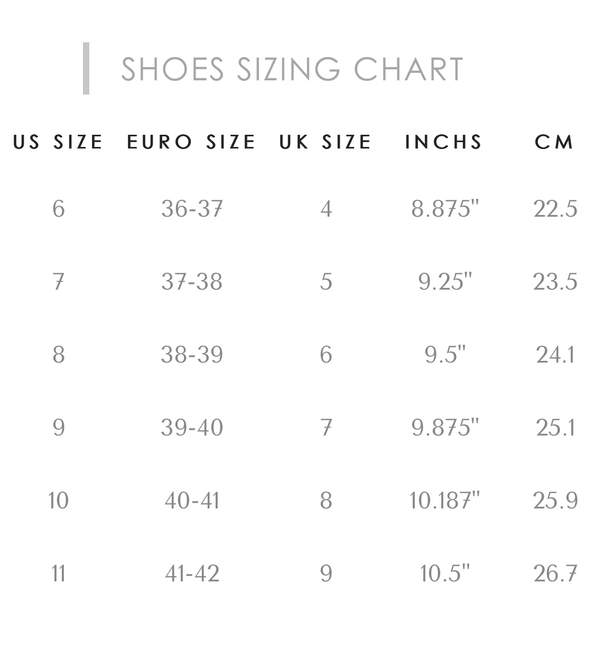Viewport: 613px width, 648px height.
Task: Select the 39-40 Euro size cell
Action: pyautogui.click(x=192, y=428)
